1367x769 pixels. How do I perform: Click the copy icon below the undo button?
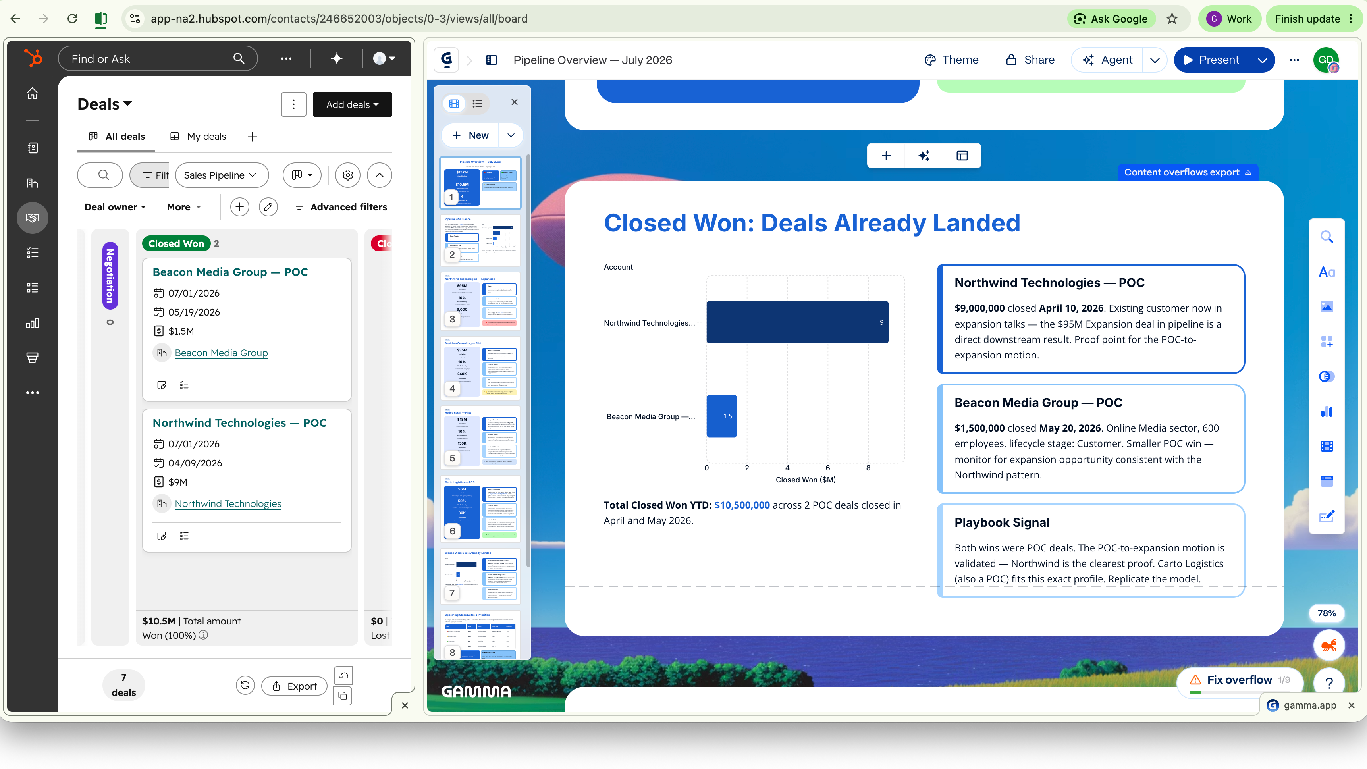[x=343, y=696]
